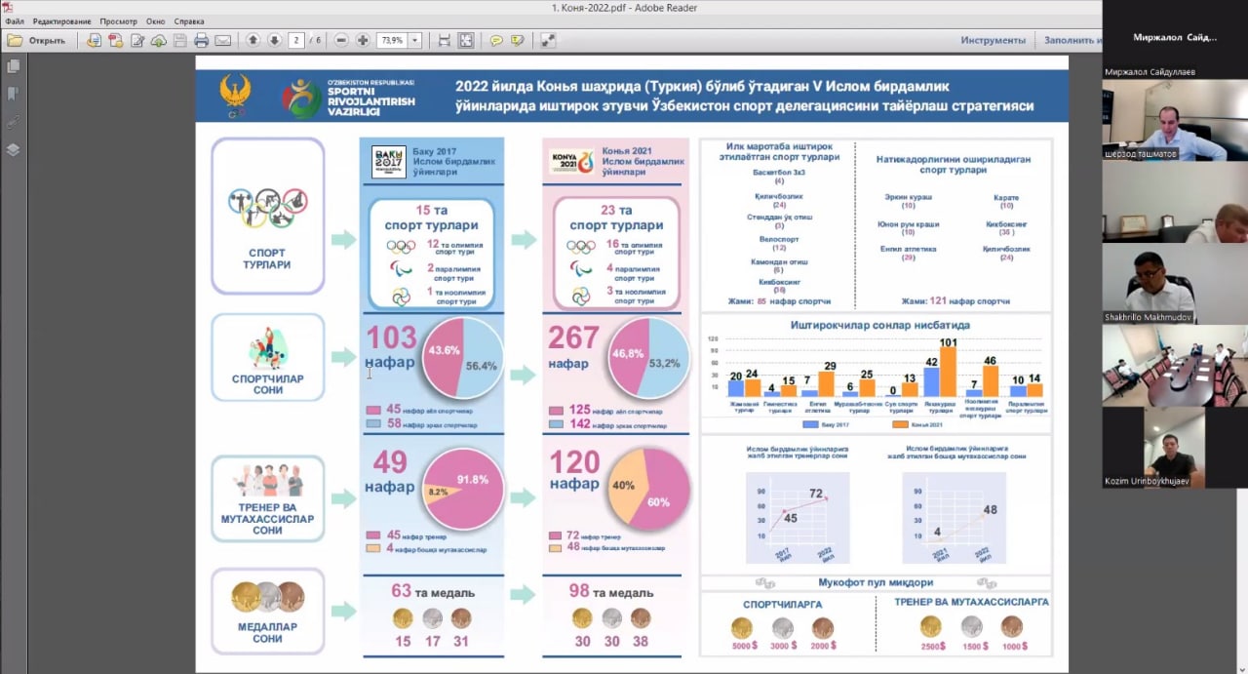Viewport: 1248px width, 674px height.
Task: Click the email envelope icon
Action: (223, 41)
